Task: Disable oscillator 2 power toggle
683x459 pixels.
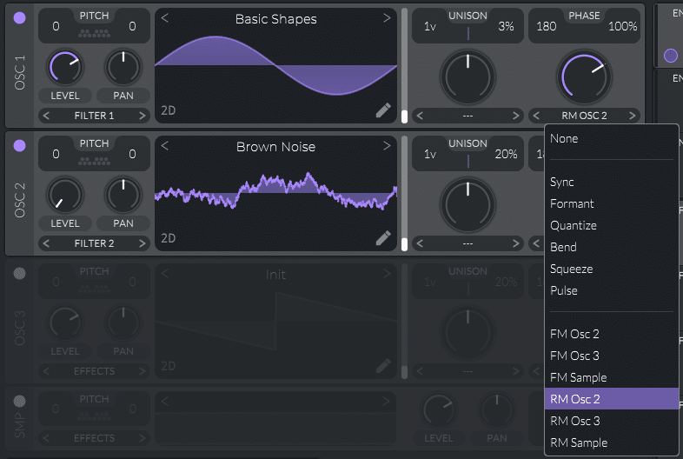Action: point(20,145)
